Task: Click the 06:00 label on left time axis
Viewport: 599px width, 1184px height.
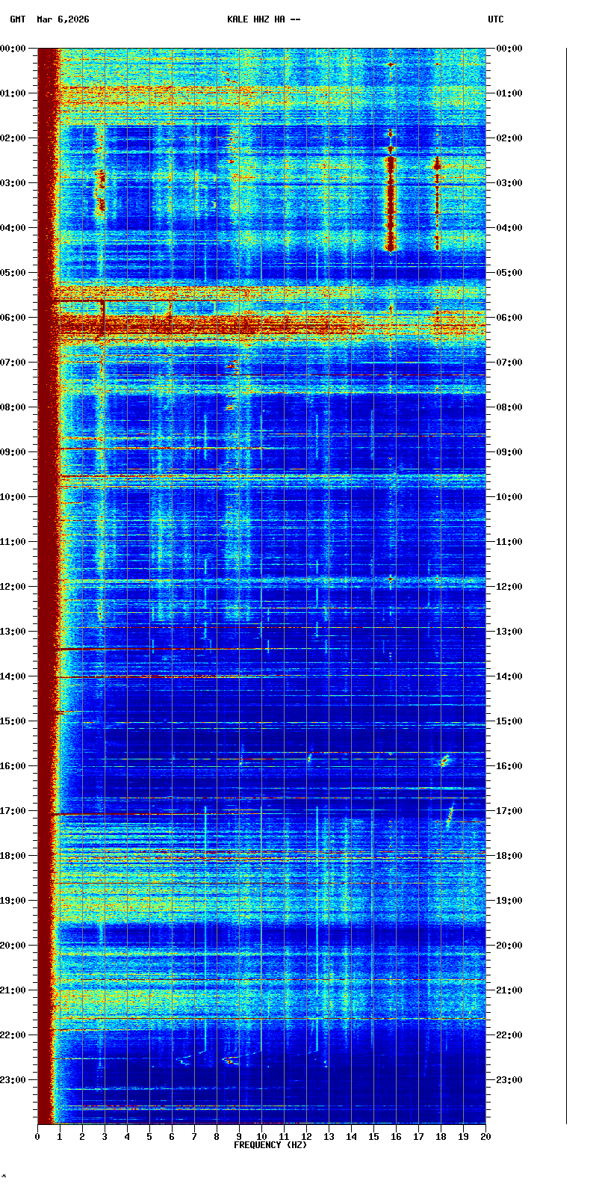Action: pyautogui.click(x=13, y=318)
